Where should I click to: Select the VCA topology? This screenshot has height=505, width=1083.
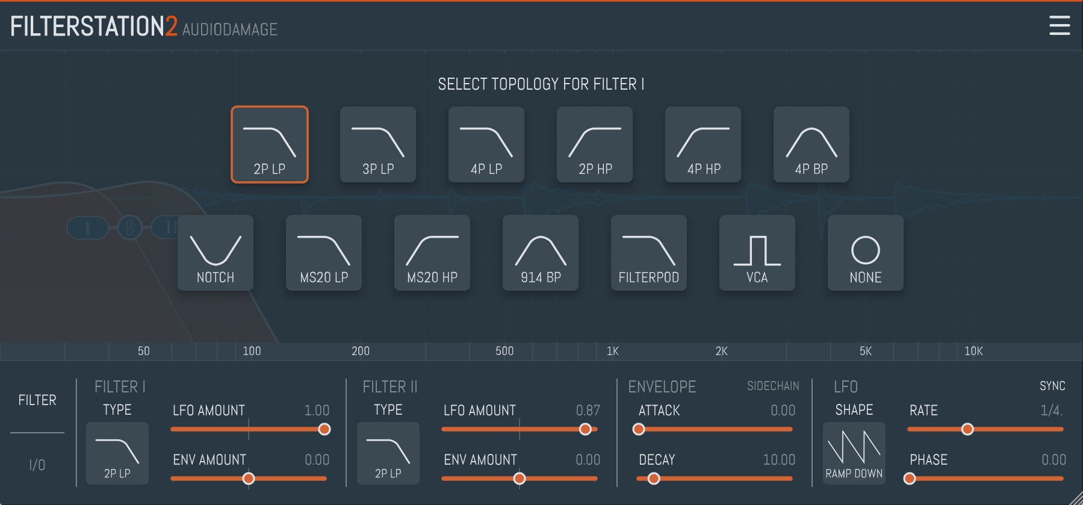click(x=757, y=253)
